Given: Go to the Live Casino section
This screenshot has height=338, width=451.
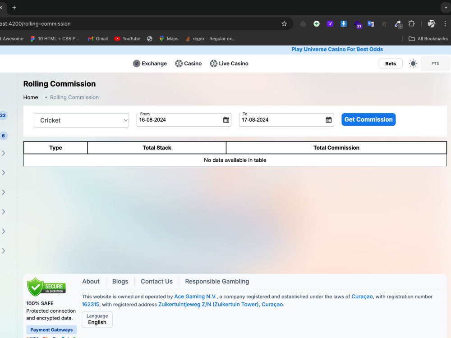Looking at the screenshot, I should click(x=229, y=64).
